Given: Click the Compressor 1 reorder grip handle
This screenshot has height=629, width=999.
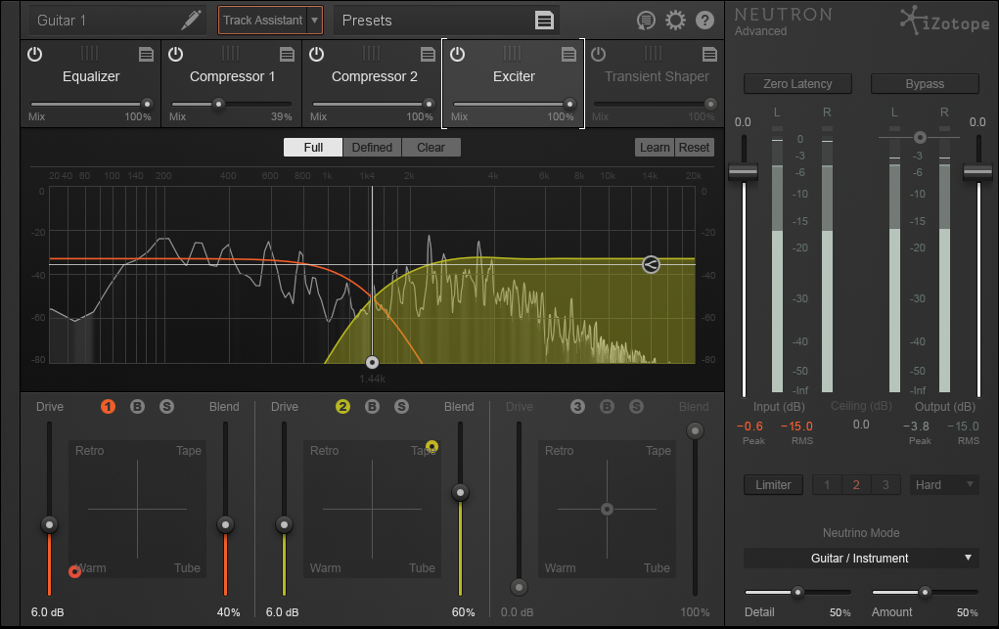Looking at the screenshot, I should 231,53.
